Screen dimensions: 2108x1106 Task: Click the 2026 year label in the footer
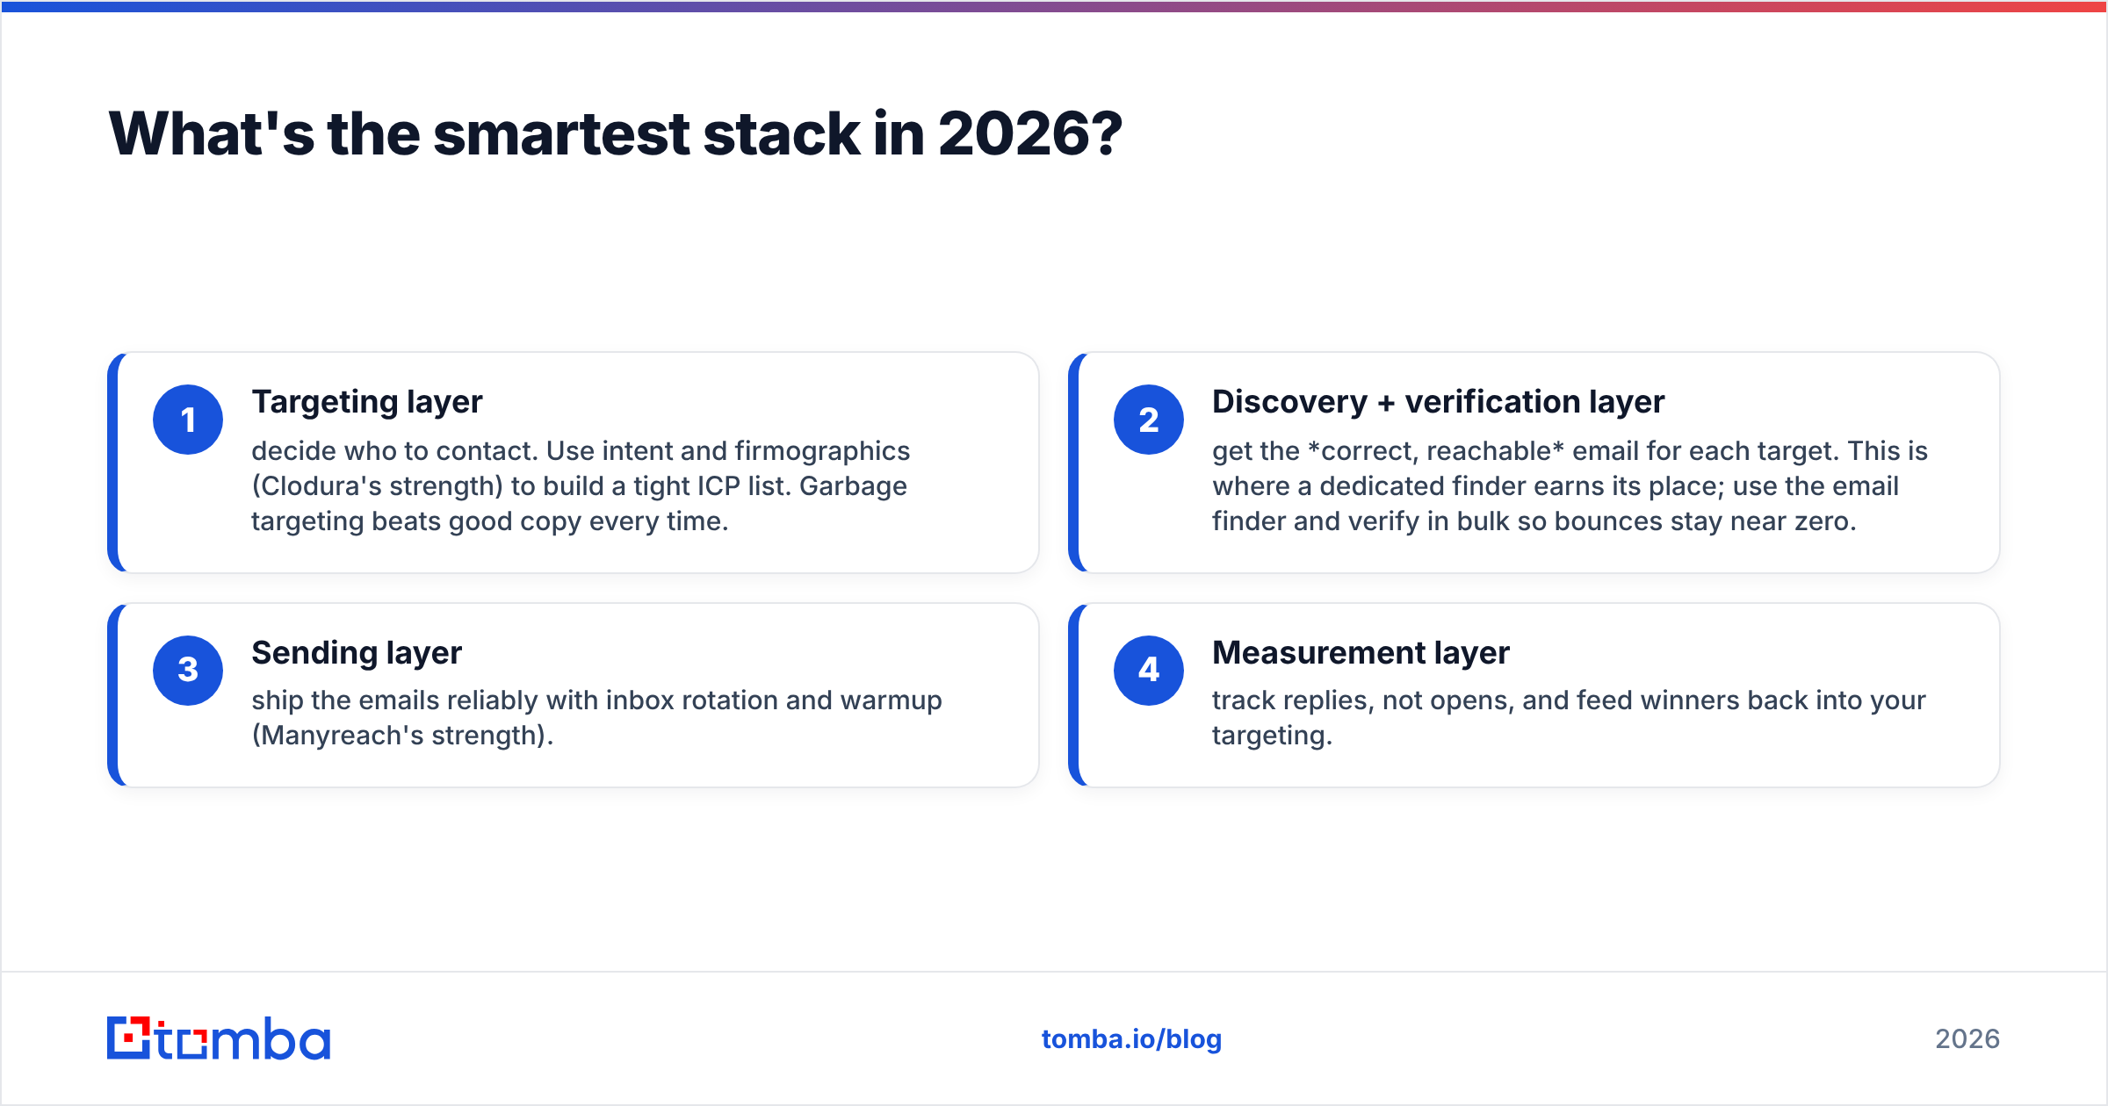coord(1967,1039)
